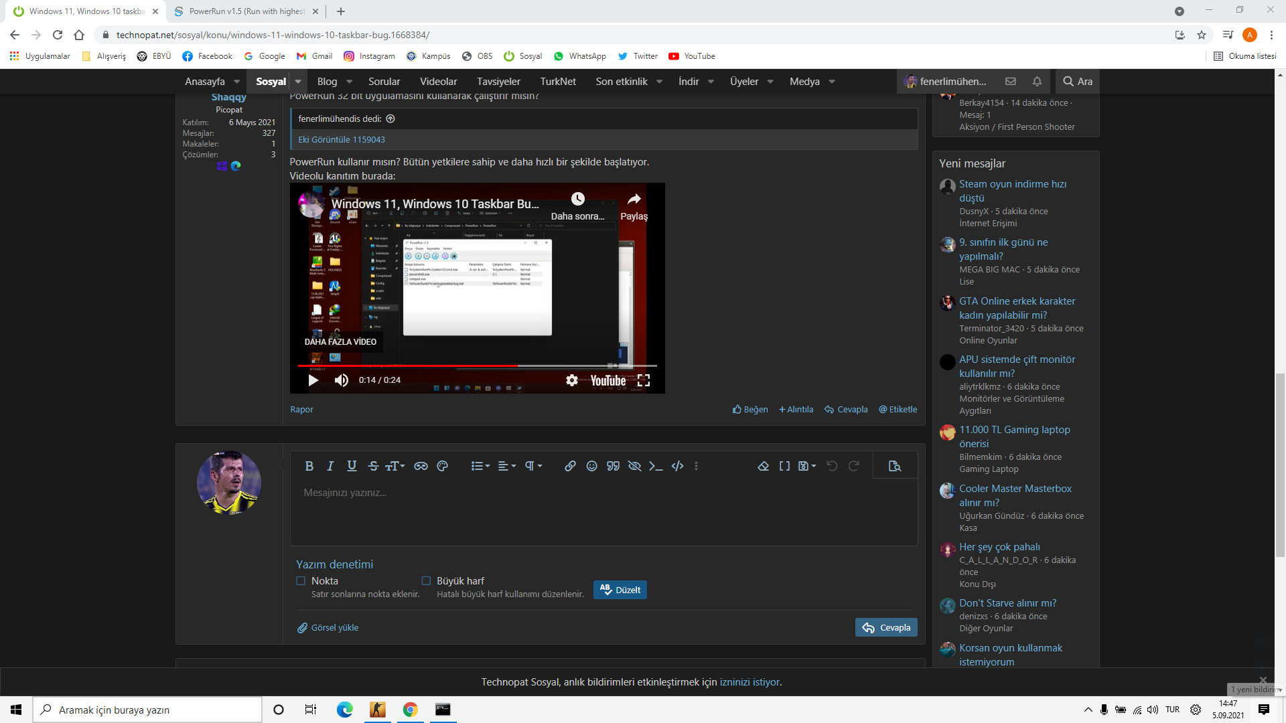Apply italic formatting in the editor toolbar
Viewport: 1286px width, 723px height.
[330, 466]
